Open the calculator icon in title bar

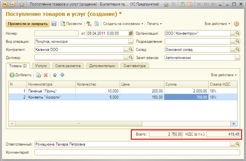(181, 5)
